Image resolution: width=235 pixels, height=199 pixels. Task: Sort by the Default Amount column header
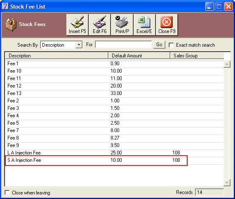click(139, 55)
